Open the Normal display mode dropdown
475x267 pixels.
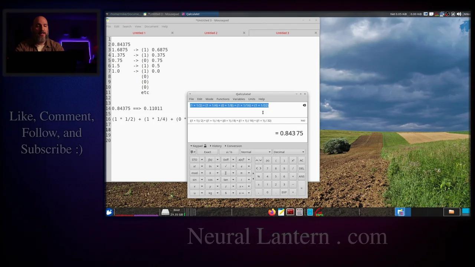[255, 152]
